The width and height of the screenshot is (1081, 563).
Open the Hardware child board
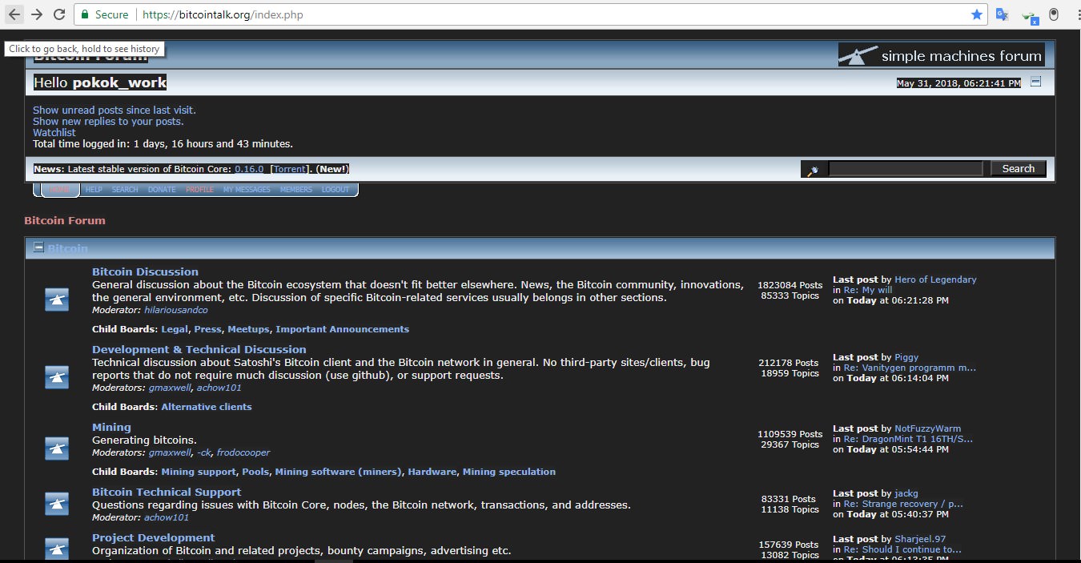pos(432,472)
